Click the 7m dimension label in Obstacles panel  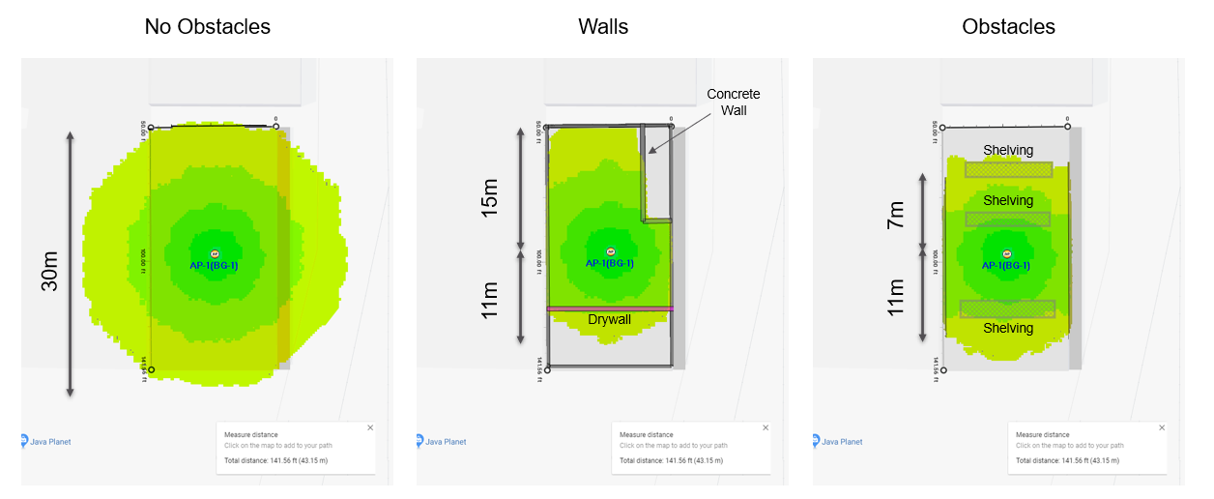[896, 213]
